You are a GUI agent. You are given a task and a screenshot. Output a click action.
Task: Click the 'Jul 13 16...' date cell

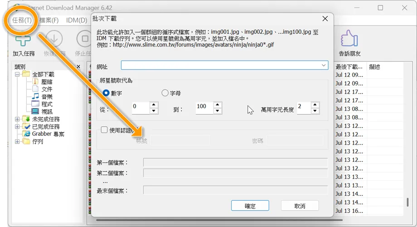click(349, 211)
